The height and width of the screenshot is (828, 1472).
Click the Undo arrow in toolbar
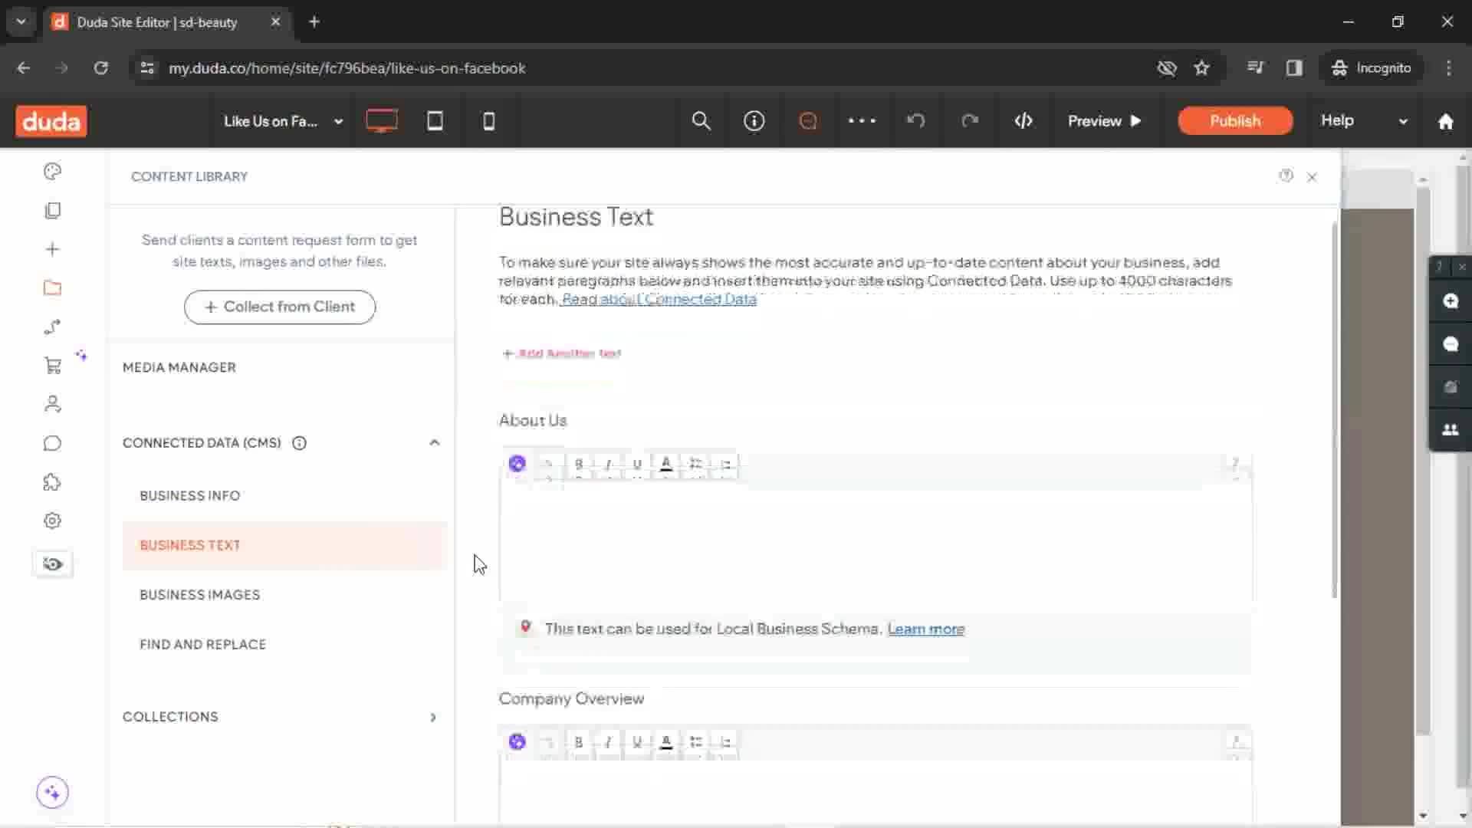915,121
